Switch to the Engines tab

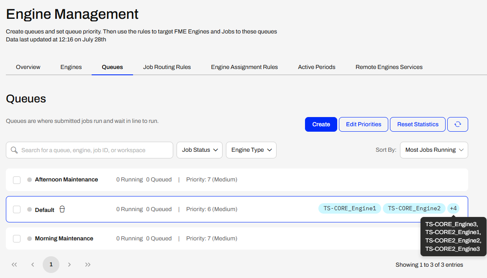click(71, 67)
